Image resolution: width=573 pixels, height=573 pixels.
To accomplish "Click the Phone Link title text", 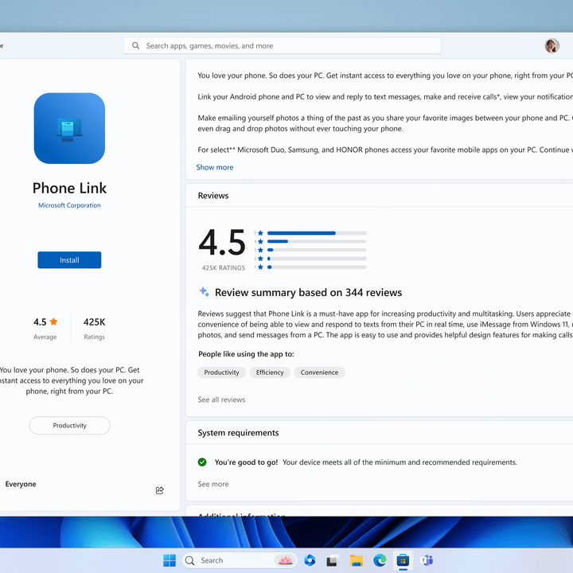I will [69, 188].
